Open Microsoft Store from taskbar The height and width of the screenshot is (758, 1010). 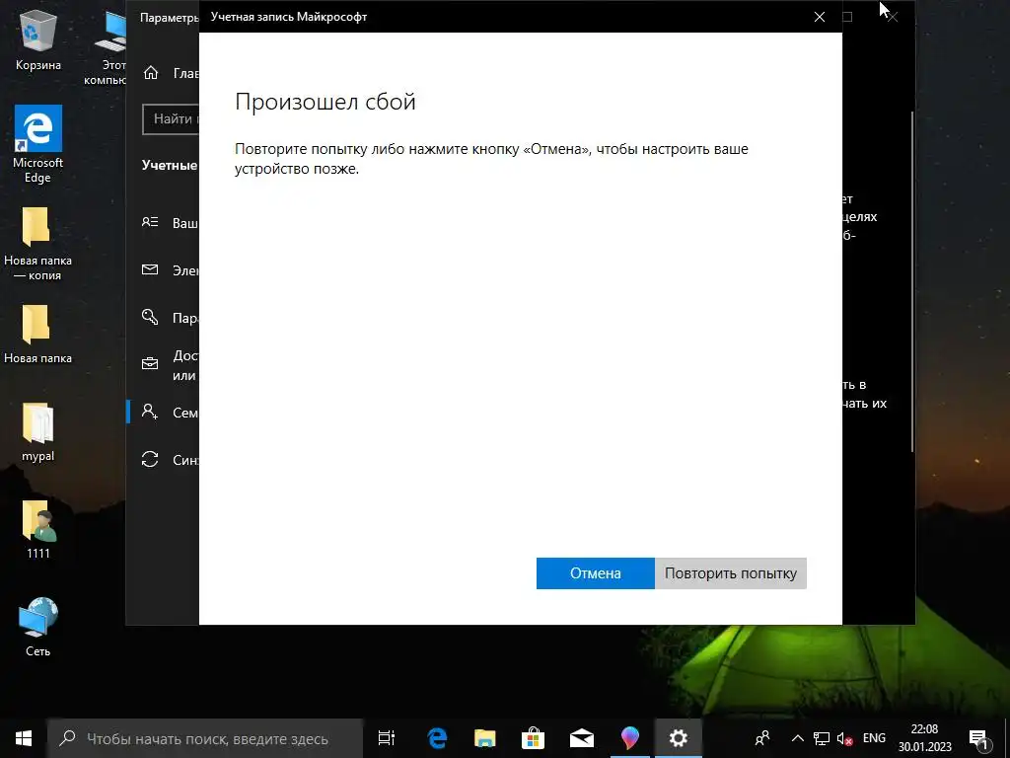coord(534,738)
